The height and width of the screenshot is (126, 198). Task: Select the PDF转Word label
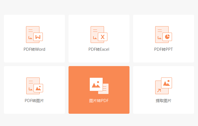tap(34, 49)
